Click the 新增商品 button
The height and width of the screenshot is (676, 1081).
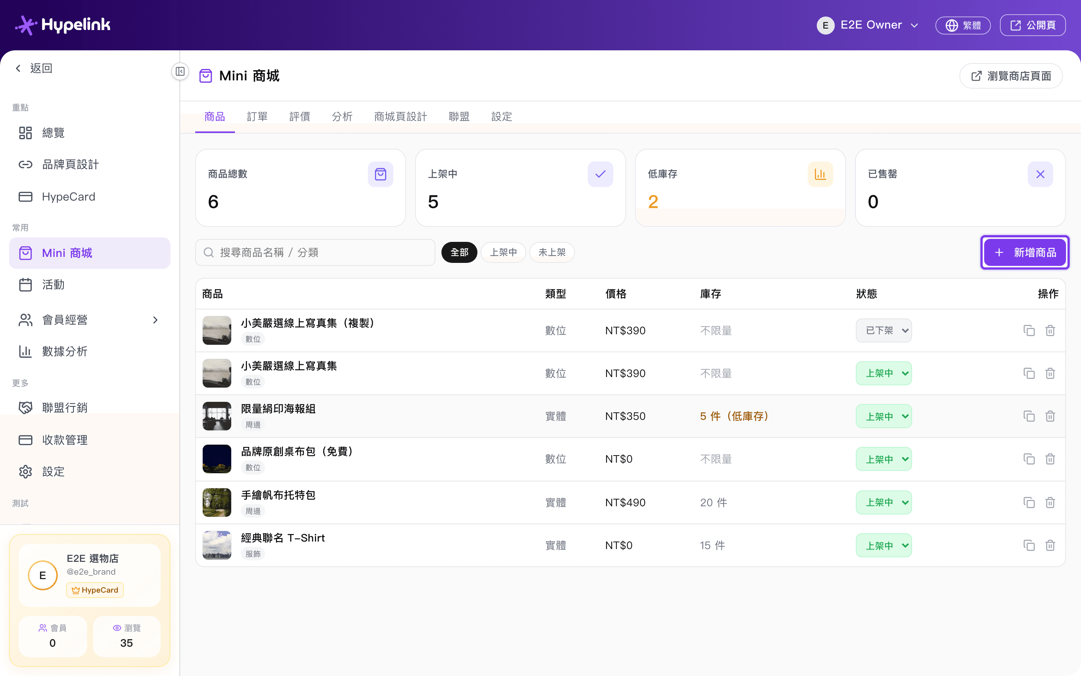pos(1025,253)
